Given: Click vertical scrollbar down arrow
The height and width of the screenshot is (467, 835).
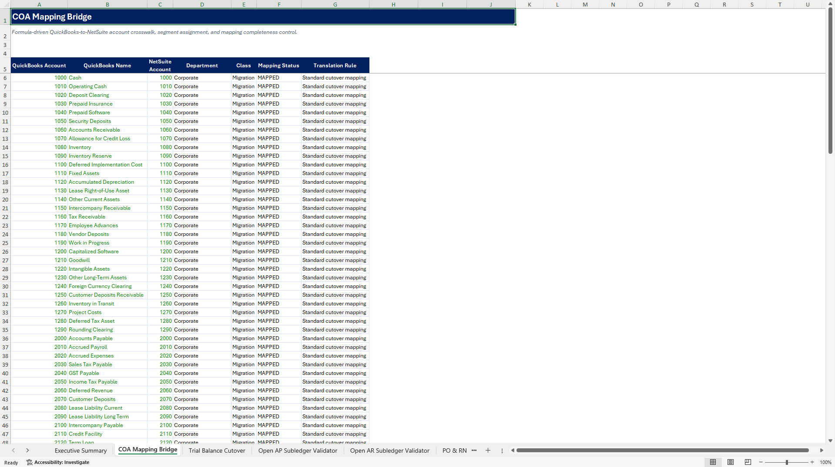Looking at the screenshot, I should pyautogui.click(x=830, y=441).
